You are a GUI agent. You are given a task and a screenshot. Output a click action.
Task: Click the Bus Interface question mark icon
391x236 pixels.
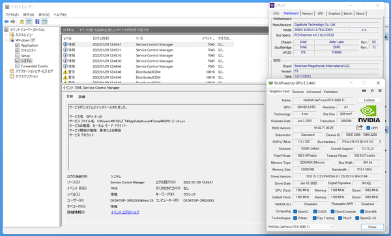click(x=380, y=142)
